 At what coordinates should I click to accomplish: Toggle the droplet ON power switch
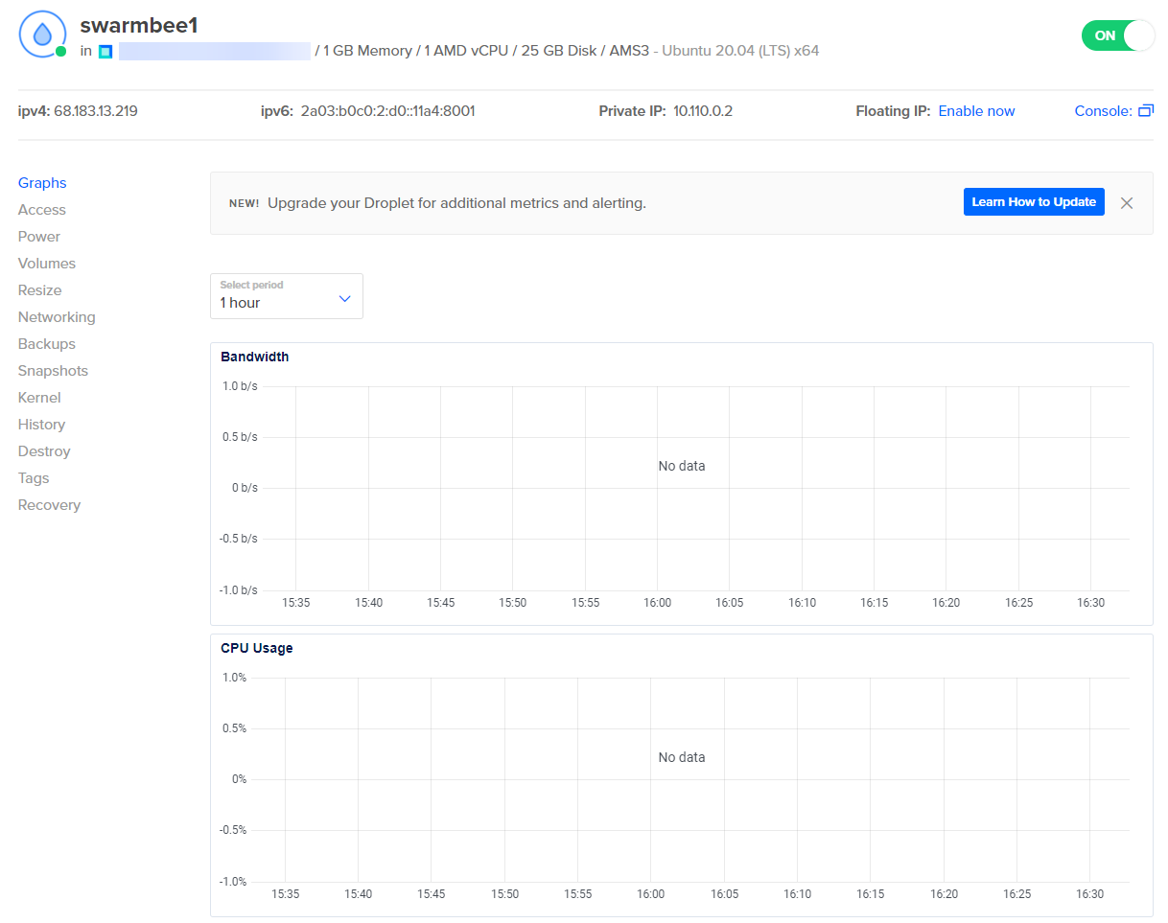[1117, 35]
